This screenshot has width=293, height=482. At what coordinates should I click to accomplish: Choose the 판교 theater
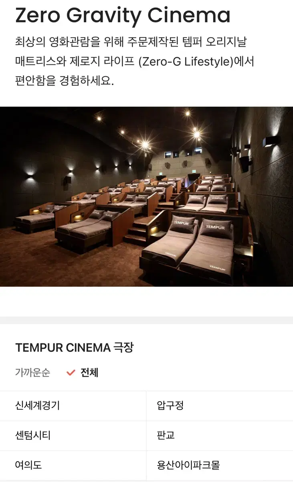pos(220,435)
